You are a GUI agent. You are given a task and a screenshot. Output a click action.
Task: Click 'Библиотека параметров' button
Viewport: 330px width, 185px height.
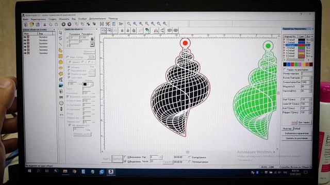pos(297,133)
